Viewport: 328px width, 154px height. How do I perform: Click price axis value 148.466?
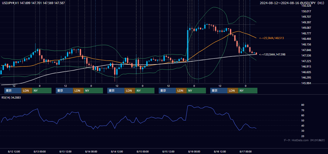click(306, 39)
